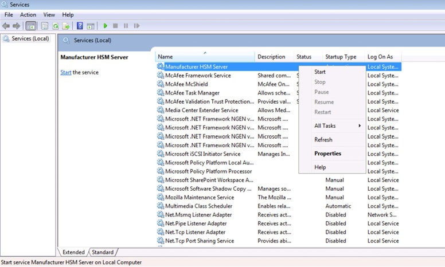Click the Back arrow in toolbar
The height and width of the screenshot is (267, 445).
click(x=6, y=26)
